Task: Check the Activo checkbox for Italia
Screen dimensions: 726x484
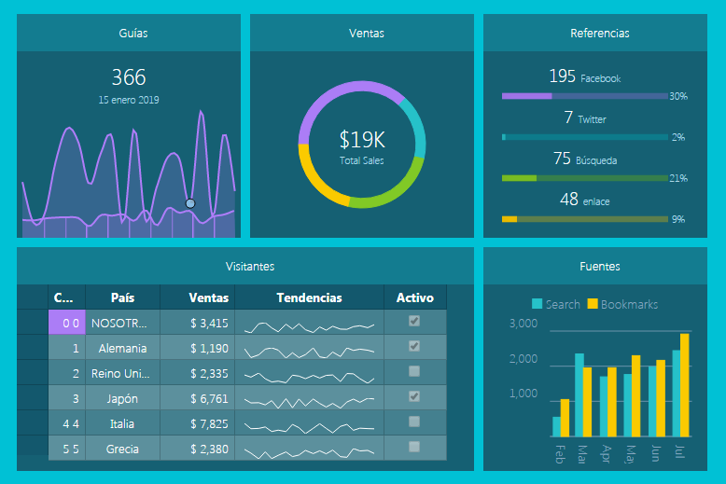Action: pyautogui.click(x=414, y=422)
